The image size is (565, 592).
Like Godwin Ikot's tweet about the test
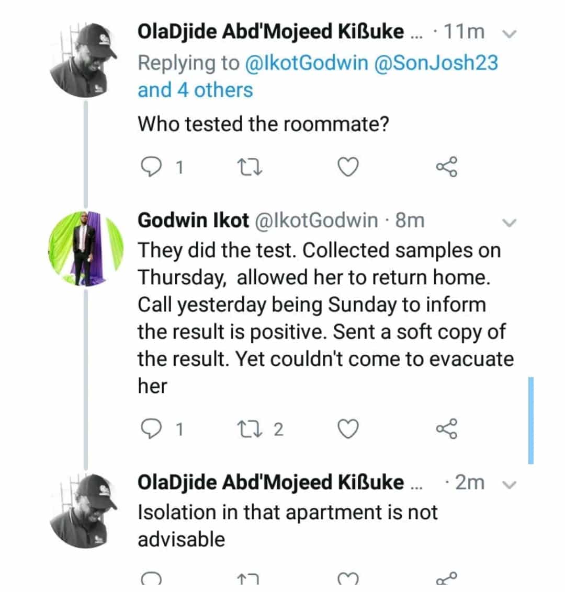pyautogui.click(x=347, y=429)
